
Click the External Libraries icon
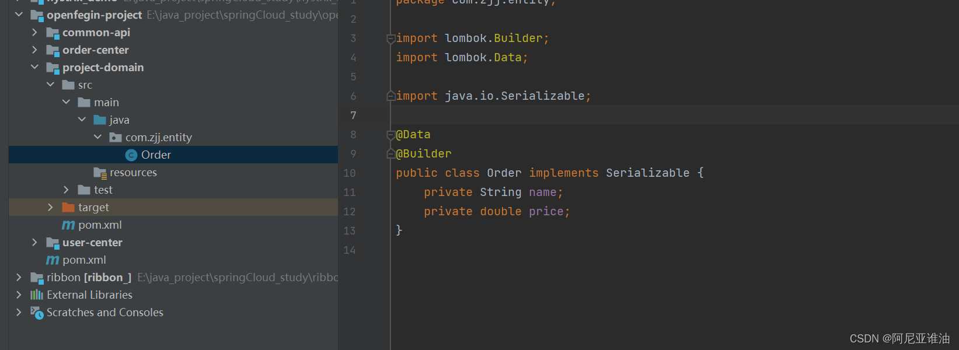pyautogui.click(x=37, y=295)
